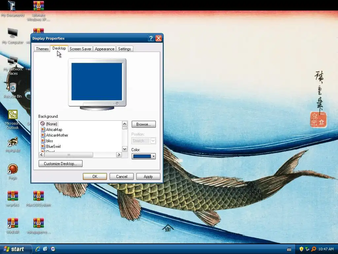Open the Recycle Bin icon
The image size is (338, 254).
[13, 90]
